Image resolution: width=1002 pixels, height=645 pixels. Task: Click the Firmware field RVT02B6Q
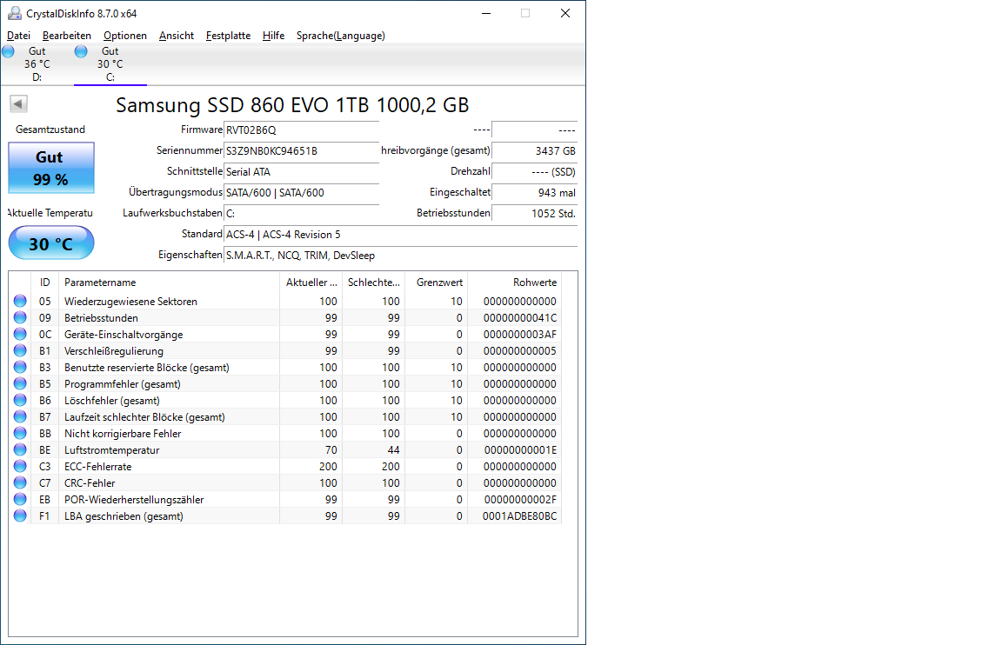301,130
